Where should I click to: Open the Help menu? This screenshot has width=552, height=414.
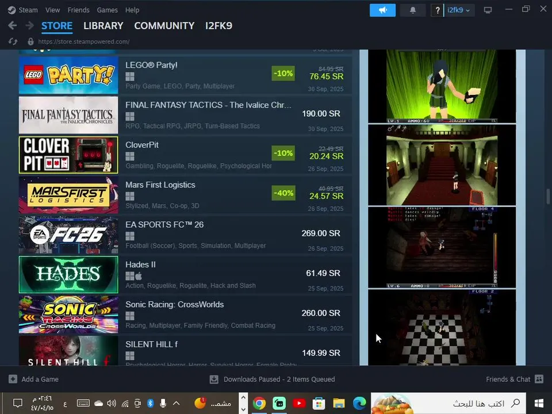click(132, 10)
